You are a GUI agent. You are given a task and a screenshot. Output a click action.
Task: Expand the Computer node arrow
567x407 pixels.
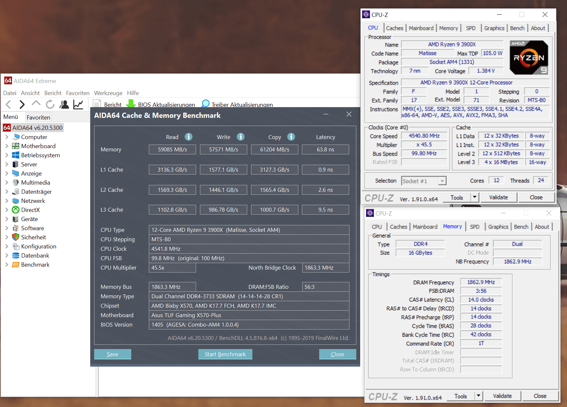(7, 137)
